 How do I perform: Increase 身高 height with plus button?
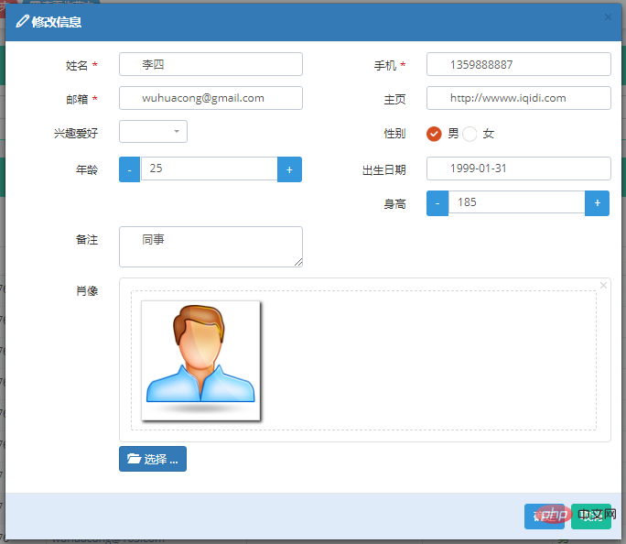point(598,203)
